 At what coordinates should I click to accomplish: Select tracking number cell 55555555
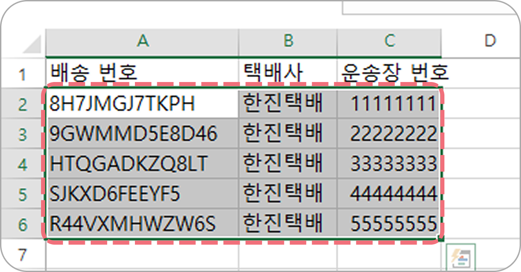(389, 223)
